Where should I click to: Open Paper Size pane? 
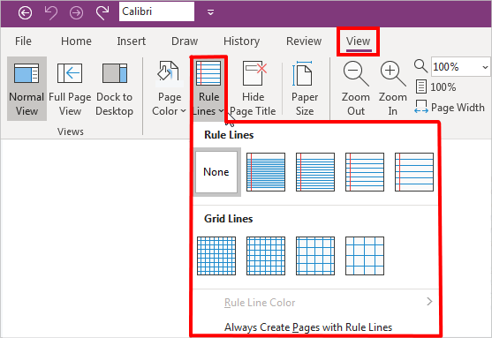[x=305, y=89]
